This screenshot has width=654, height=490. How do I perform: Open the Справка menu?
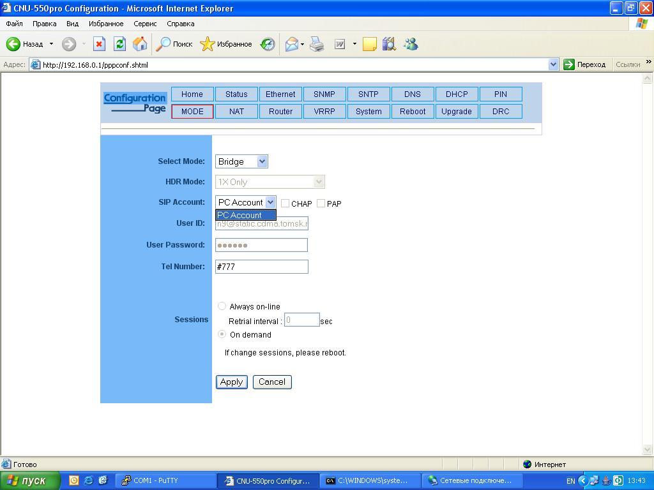[x=181, y=24]
